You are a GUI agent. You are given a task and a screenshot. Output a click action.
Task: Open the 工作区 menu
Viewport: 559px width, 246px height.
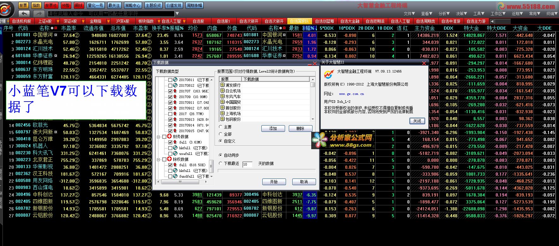click(498, 14)
